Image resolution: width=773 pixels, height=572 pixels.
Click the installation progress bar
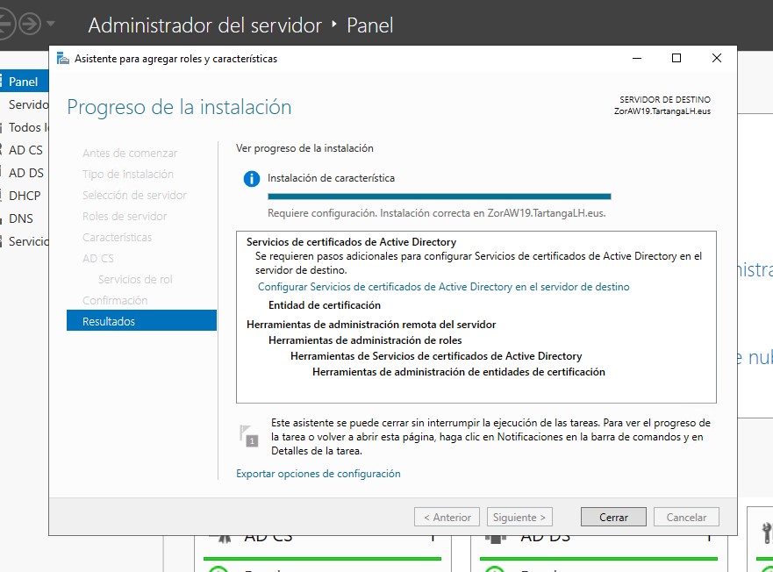(440, 197)
